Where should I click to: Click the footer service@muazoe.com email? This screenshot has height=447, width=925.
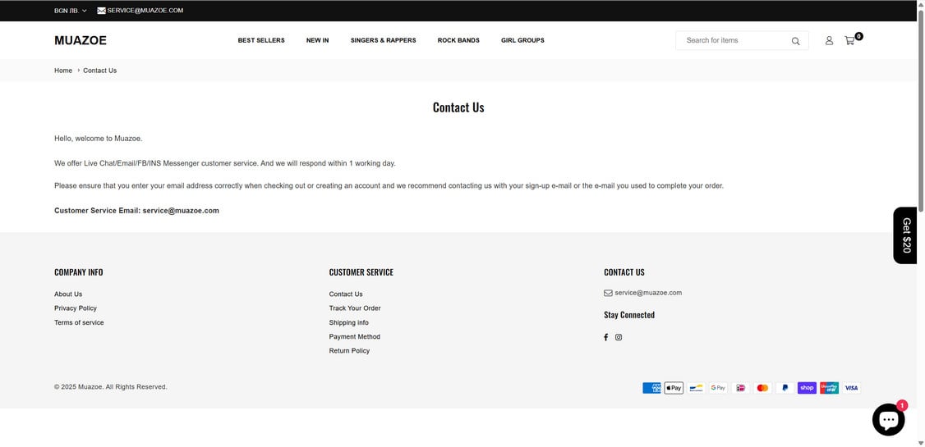(x=648, y=293)
